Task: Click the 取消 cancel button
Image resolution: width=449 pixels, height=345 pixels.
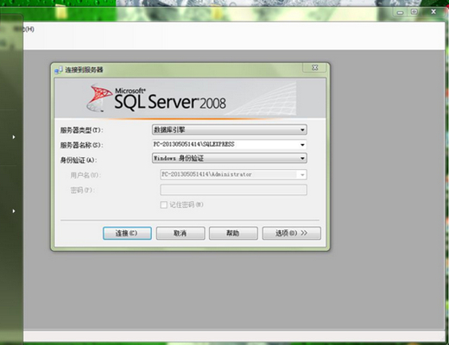Action: tap(180, 233)
